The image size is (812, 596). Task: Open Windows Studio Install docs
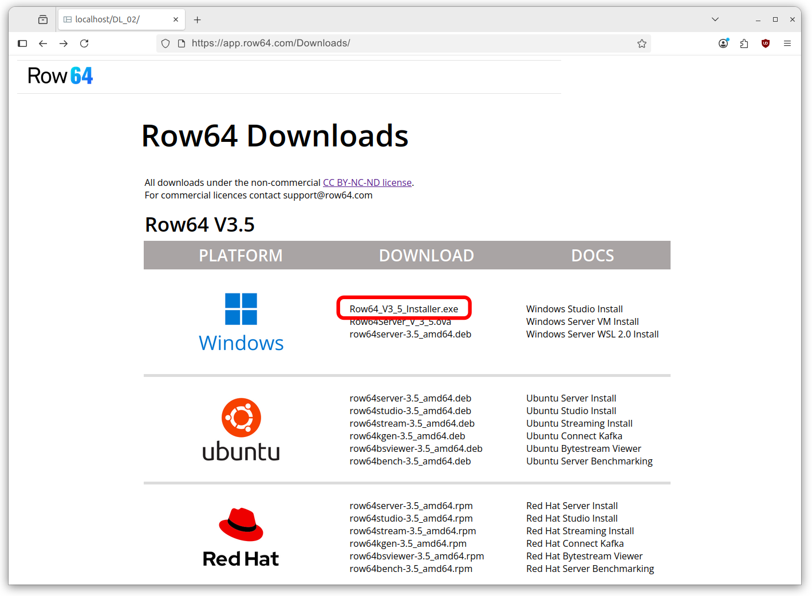click(x=574, y=309)
